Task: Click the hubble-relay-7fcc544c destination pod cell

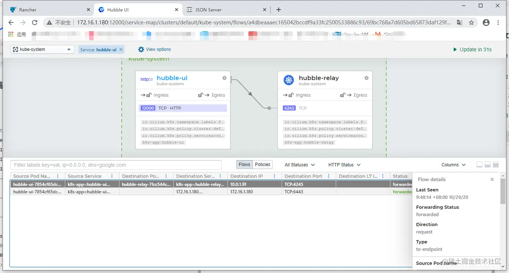Action: [x=146, y=184]
